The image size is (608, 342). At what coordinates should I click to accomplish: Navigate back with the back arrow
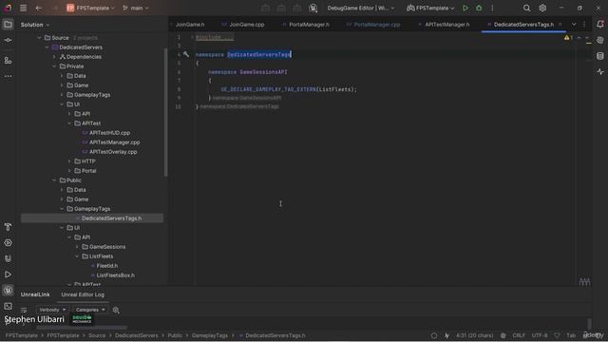38,8
